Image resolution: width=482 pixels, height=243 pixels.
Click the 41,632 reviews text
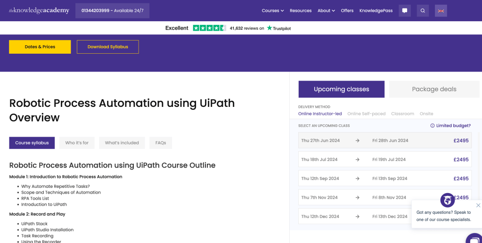click(x=247, y=28)
